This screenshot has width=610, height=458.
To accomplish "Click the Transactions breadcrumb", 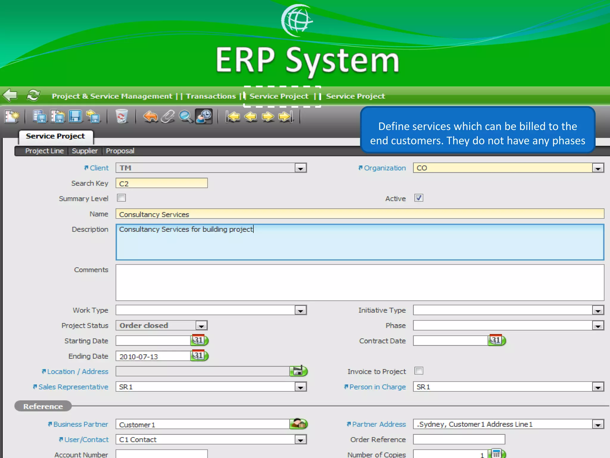I will (211, 96).
